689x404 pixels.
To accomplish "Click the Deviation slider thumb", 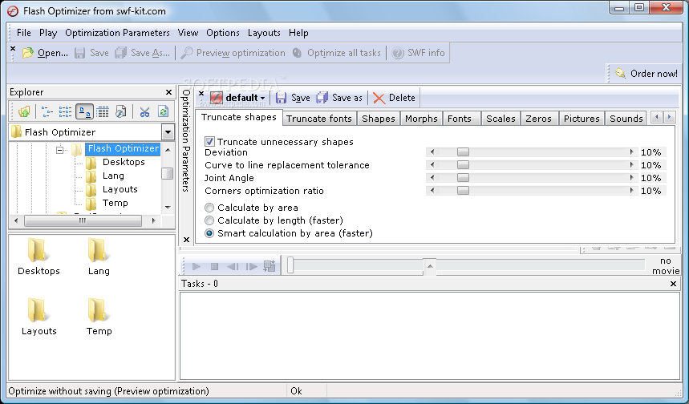I will click(463, 152).
